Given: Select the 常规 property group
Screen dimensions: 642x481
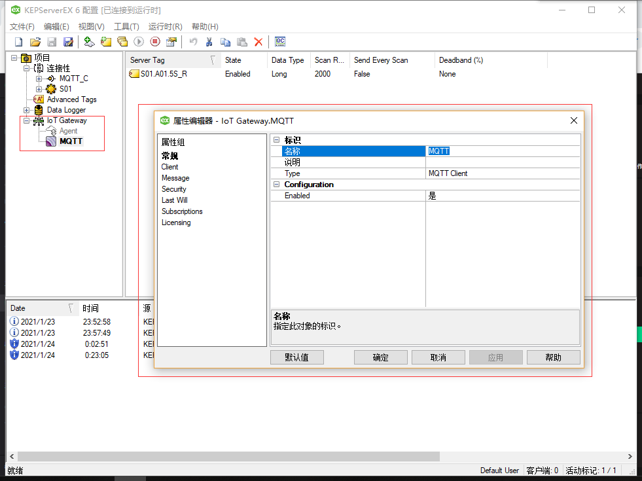Looking at the screenshot, I should pyautogui.click(x=170, y=156).
